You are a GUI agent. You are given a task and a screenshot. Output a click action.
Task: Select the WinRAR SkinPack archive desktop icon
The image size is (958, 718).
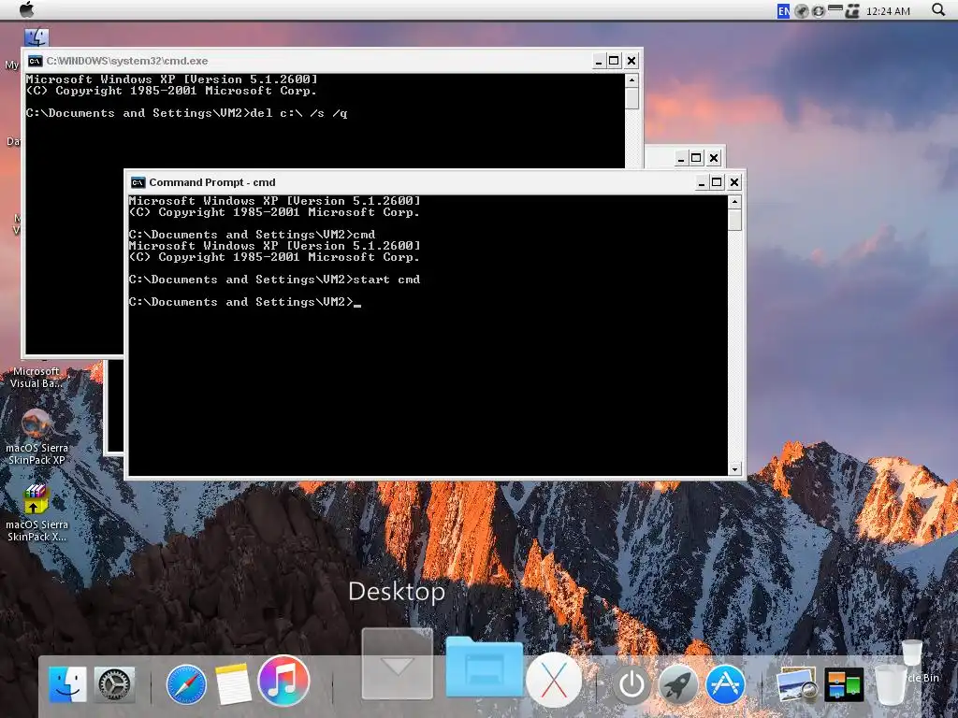click(x=36, y=513)
